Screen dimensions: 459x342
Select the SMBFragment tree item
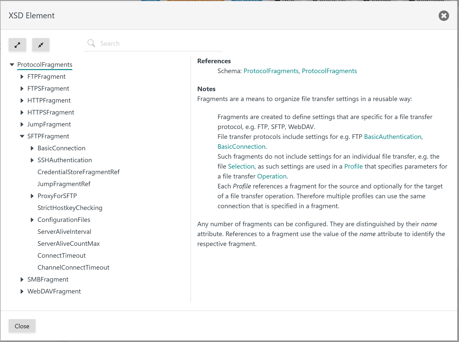click(x=48, y=280)
